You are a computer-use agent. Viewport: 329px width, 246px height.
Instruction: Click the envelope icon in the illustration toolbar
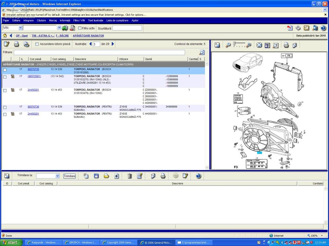(x=295, y=45)
